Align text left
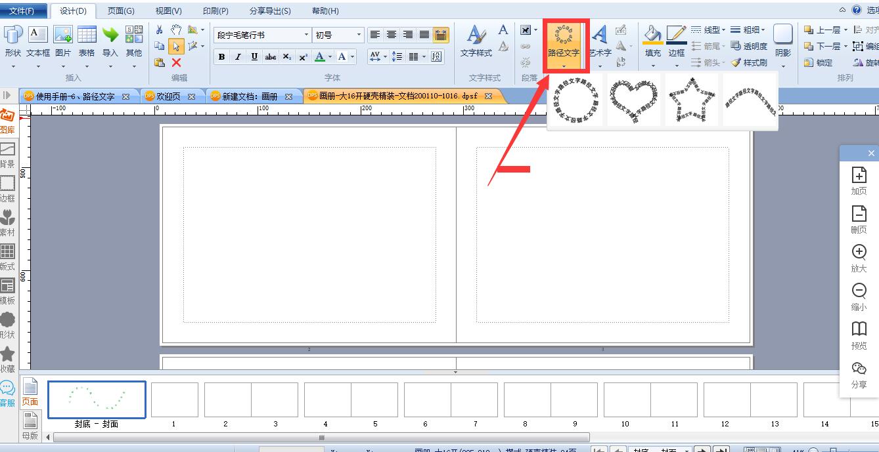 tap(375, 35)
